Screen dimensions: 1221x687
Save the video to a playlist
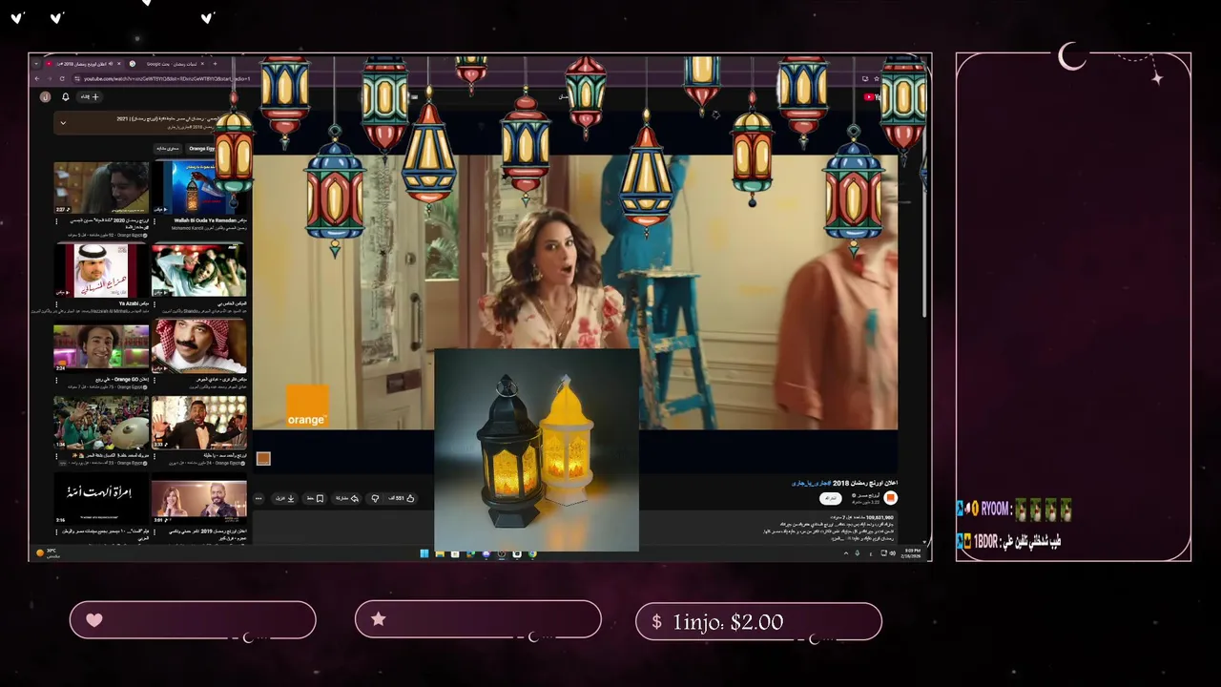[x=315, y=498]
